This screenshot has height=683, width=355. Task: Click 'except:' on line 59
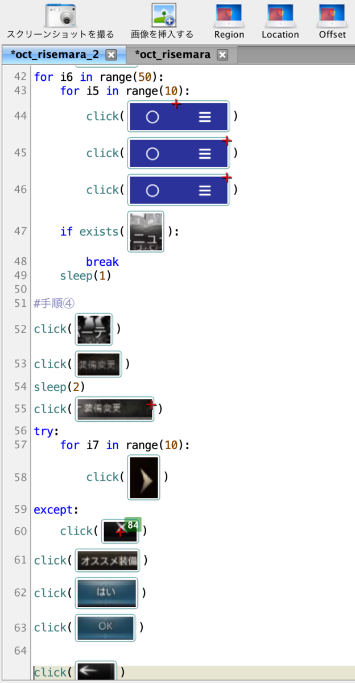pos(56,509)
